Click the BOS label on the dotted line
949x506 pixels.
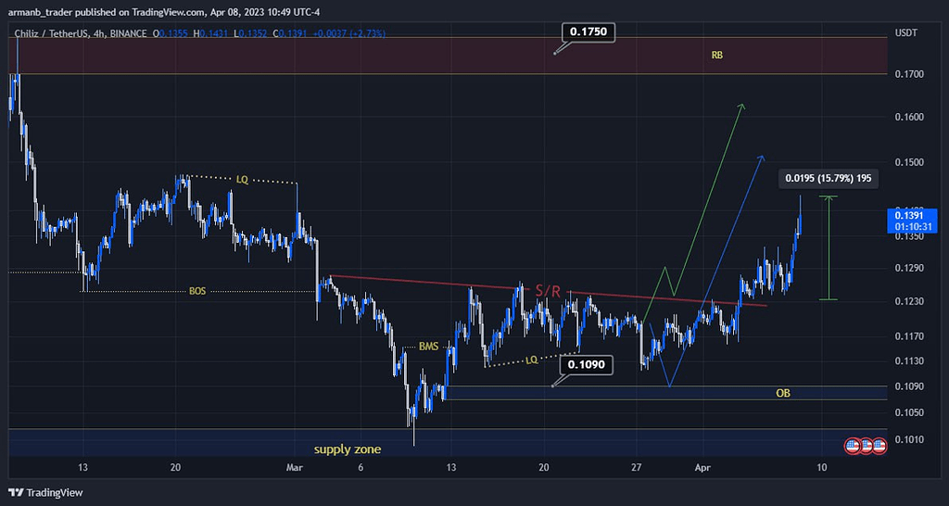click(x=197, y=291)
